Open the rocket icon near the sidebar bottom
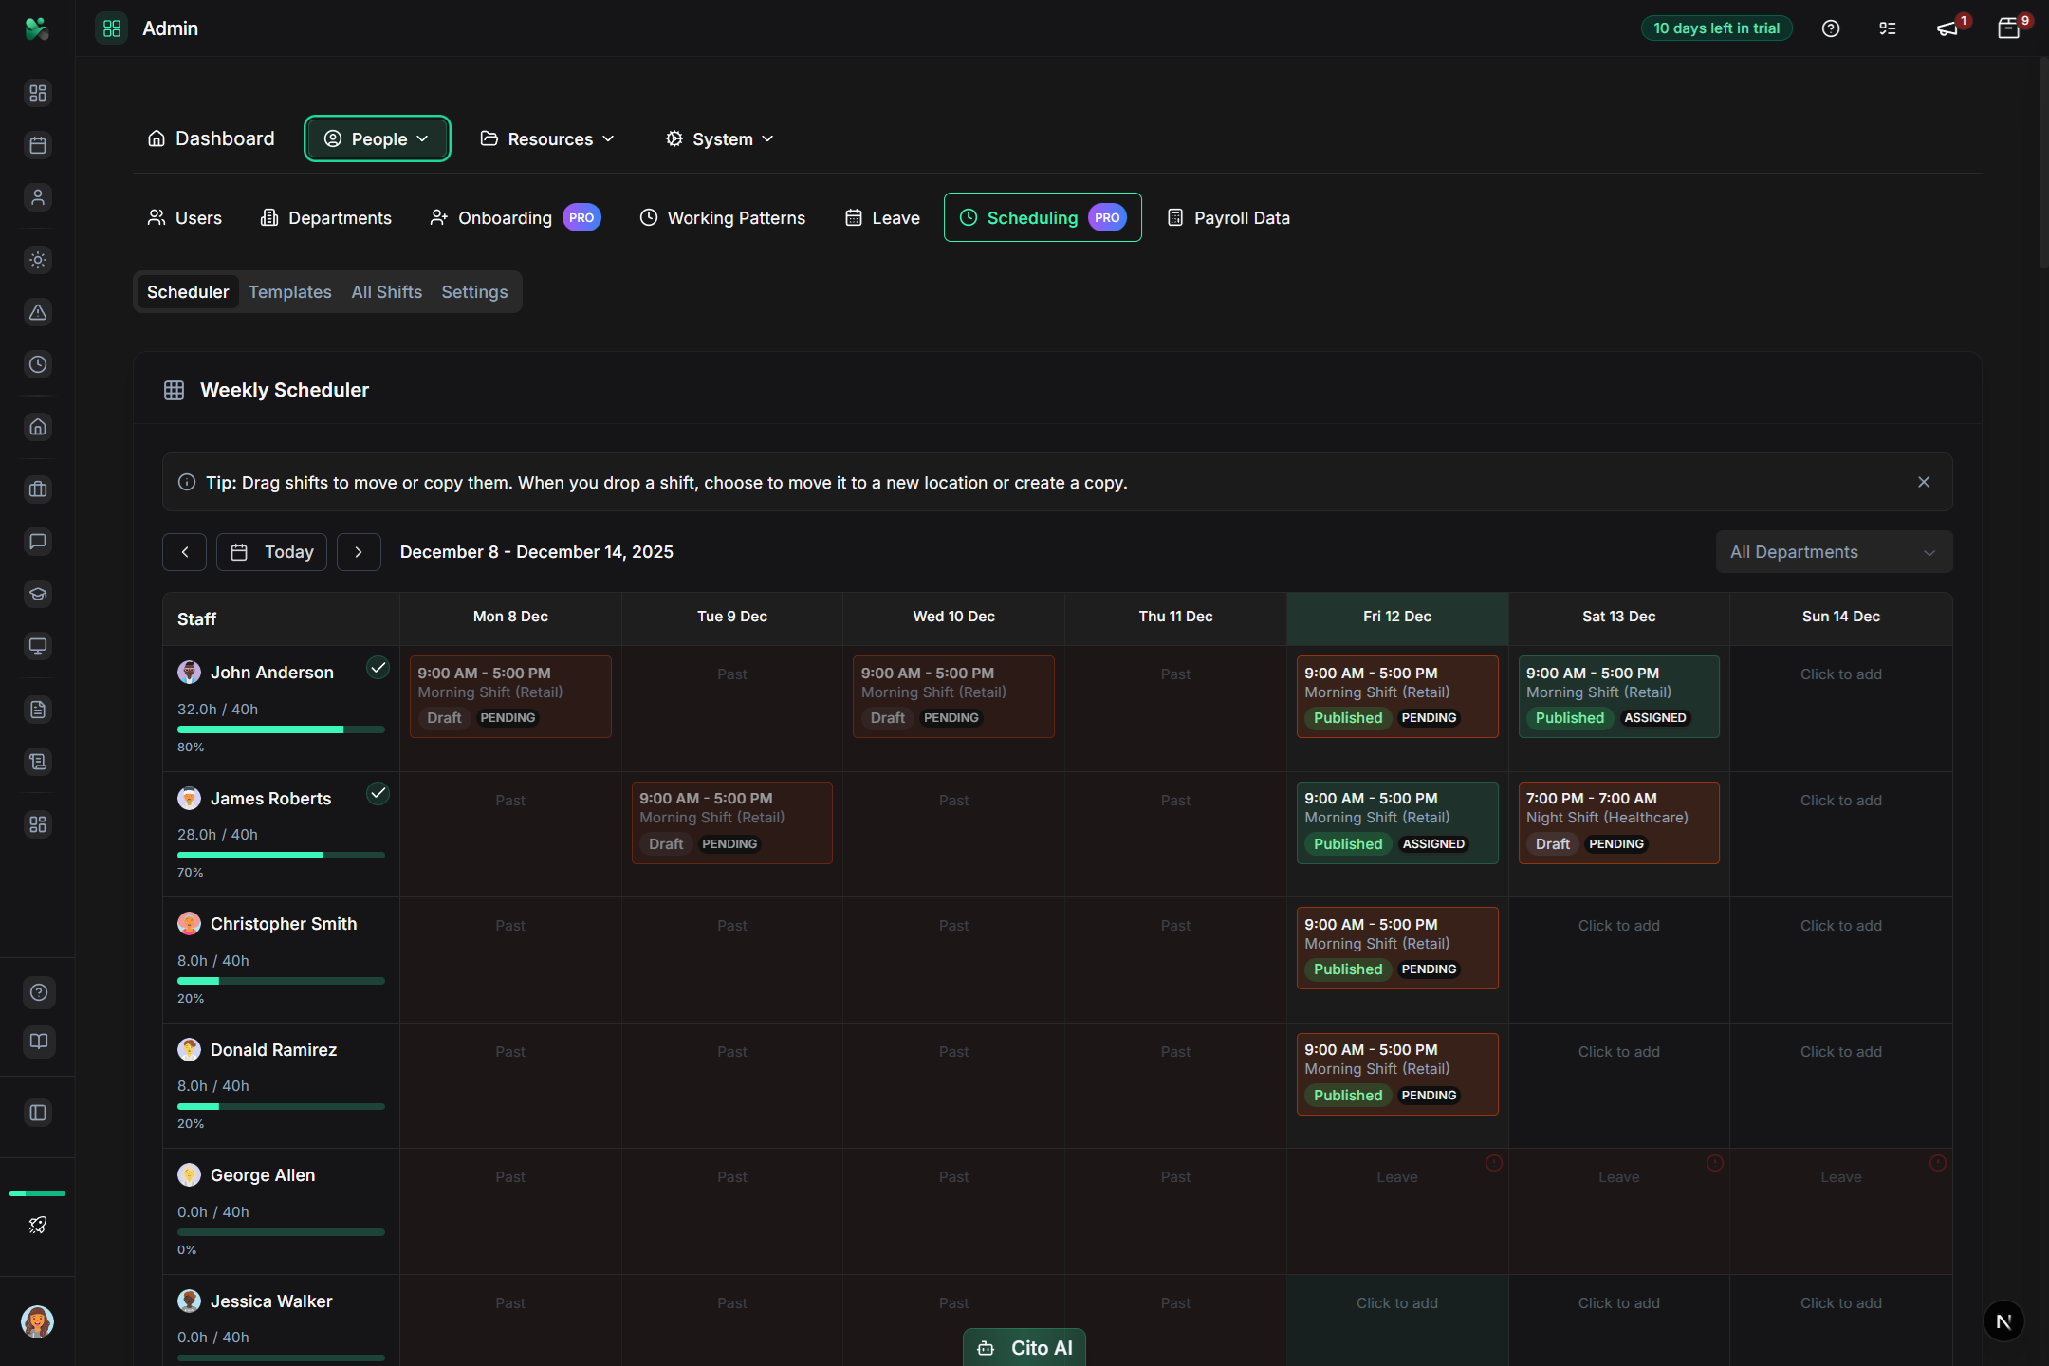This screenshot has width=2049, height=1366. tap(38, 1225)
